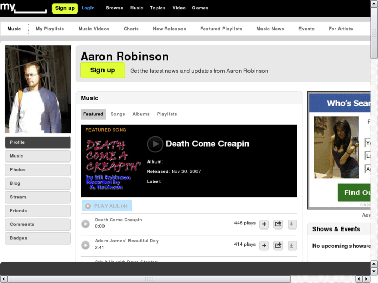Open Music in the left sidebar
Image resolution: width=378 pixels, height=283 pixels.
pos(37,156)
